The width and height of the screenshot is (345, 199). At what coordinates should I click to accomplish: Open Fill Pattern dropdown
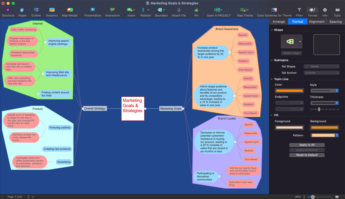325,135
